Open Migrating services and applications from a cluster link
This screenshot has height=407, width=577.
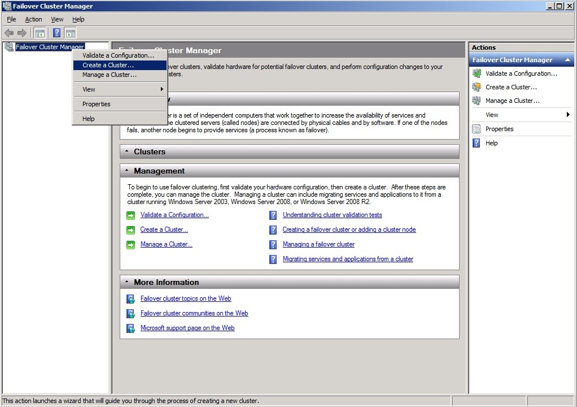(x=348, y=259)
